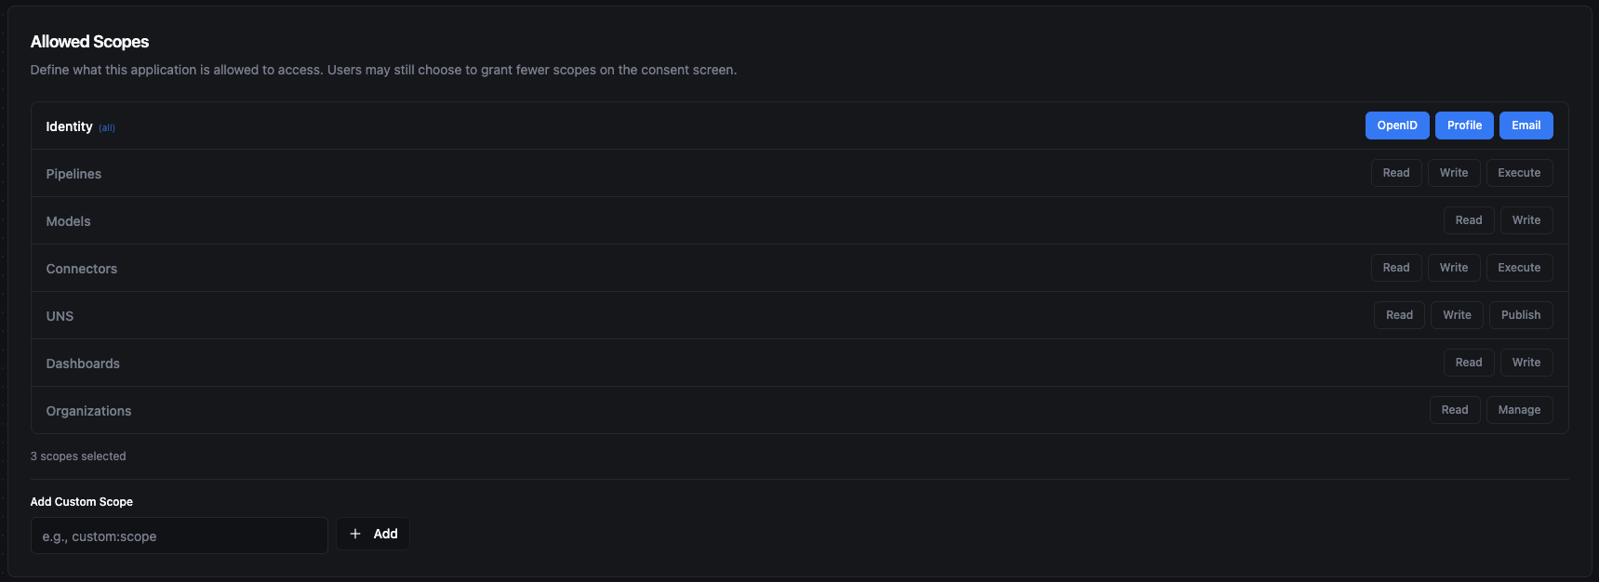Viewport: 1599px width, 582px height.
Task: Allow Connectors Read access
Action: click(1395, 268)
